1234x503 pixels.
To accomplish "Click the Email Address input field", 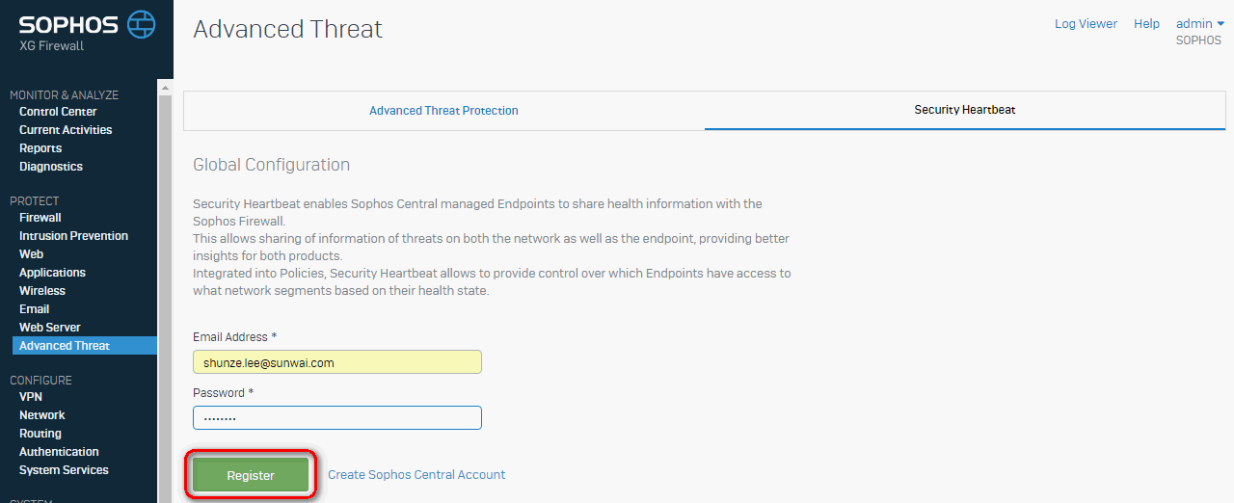I will click(337, 362).
